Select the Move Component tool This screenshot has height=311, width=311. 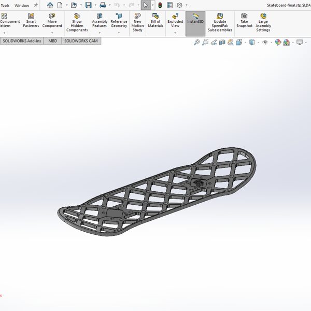52,23
